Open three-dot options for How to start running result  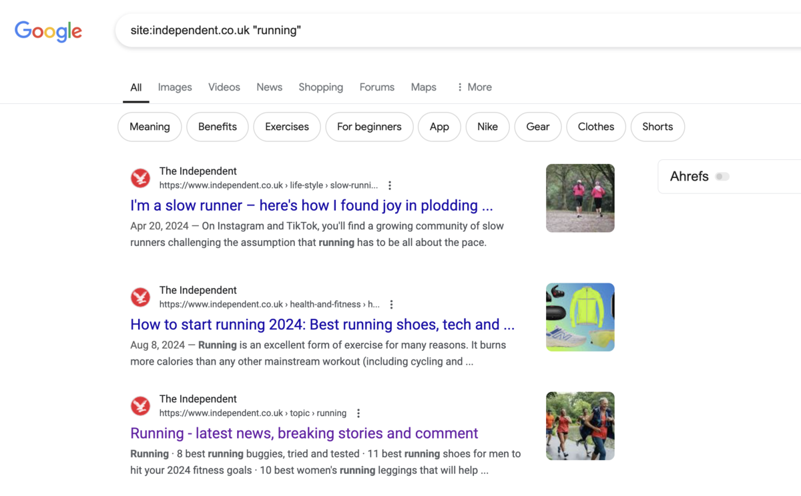click(x=391, y=305)
